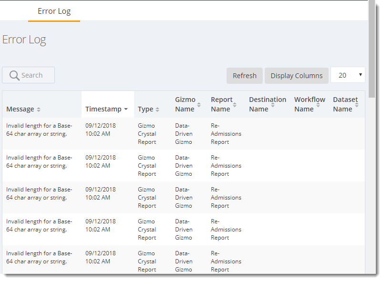Click the Workflow Name header text
The height and width of the screenshot is (281, 383).
click(310, 104)
